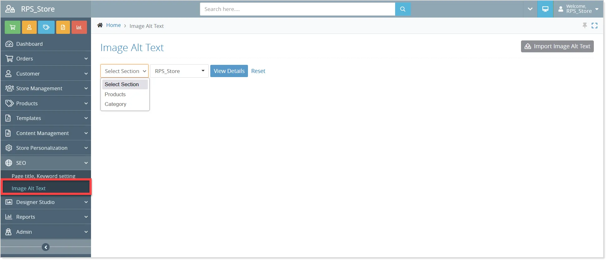Image resolution: width=607 pixels, height=261 pixels.
Task: Click the Search here input field
Action: click(298, 9)
